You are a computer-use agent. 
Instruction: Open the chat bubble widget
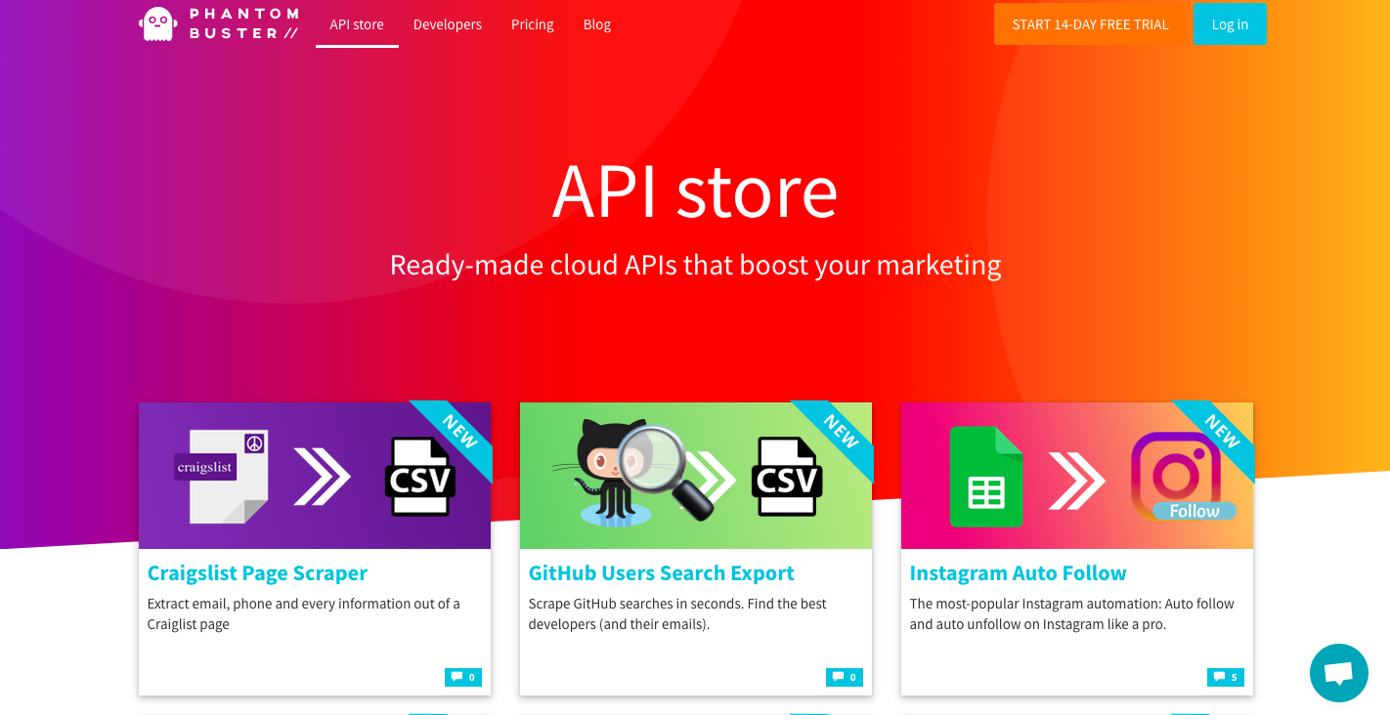[1338, 673]
